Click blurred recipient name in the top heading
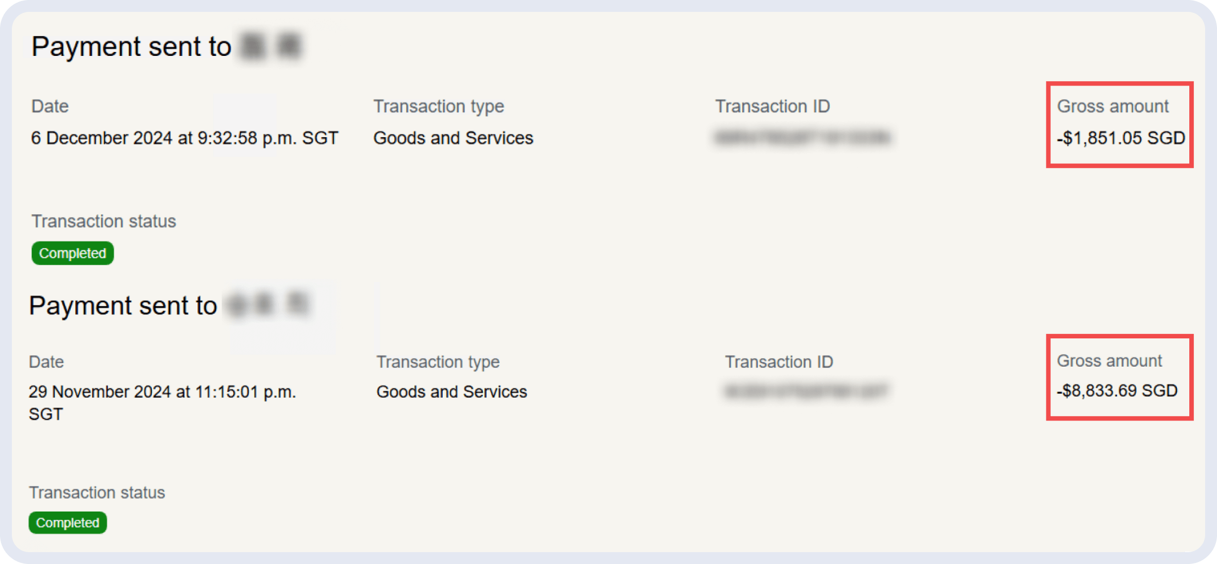1217x564 pixels. click(x=270, y=47)
